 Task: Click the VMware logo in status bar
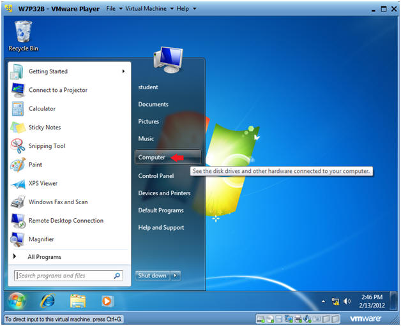(366, 318)
